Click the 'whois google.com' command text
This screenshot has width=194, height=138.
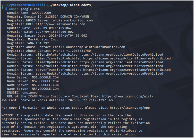tap(24, 9)
